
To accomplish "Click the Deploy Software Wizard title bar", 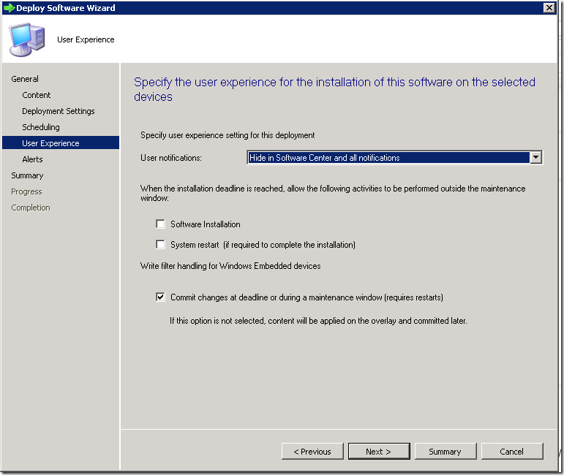I will (293, 8).
